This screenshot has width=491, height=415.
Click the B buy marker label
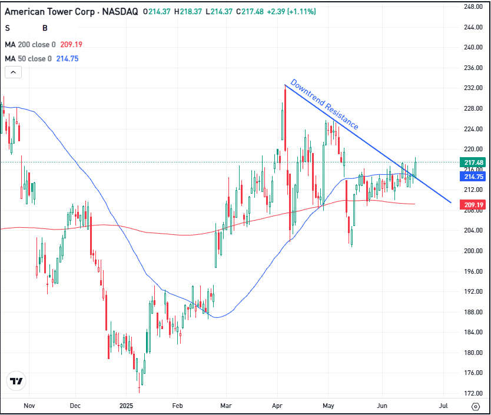coord(45,28)
